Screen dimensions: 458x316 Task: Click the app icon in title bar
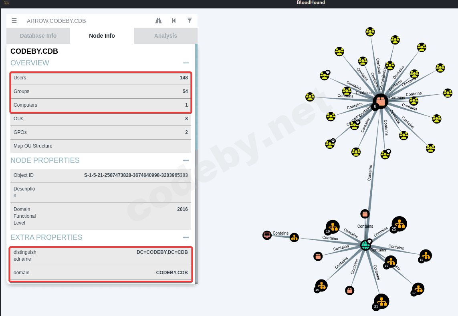6,3
